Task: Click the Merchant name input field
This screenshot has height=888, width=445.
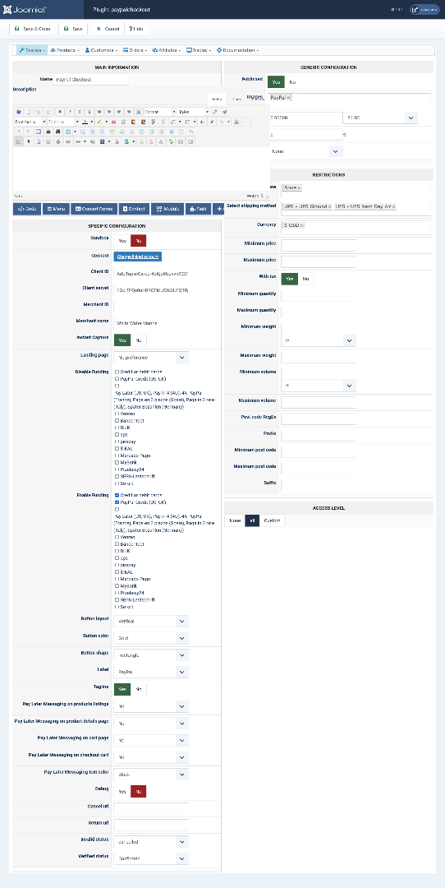Action: [x=151, y=323]
